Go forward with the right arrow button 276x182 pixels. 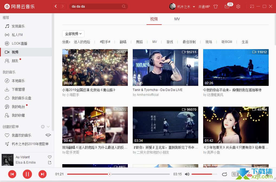(63, 6)
